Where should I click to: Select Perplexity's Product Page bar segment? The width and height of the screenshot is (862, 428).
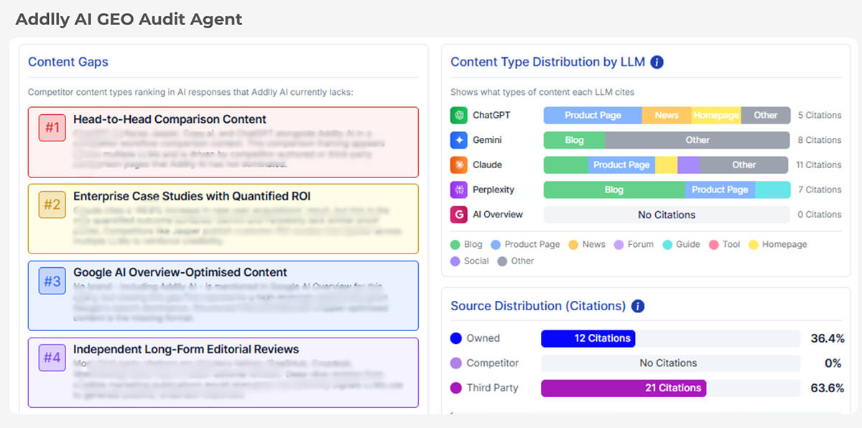(x=720, y=190)
